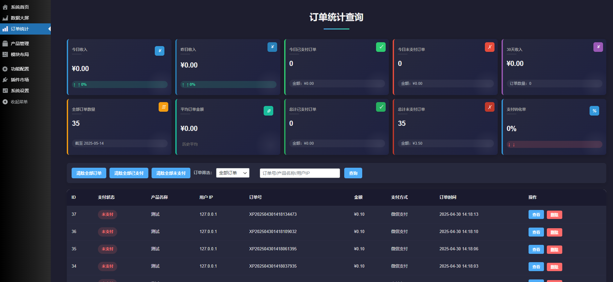This screenshot has height=282, width=613.
Task: Click red X icon on 今日未支付订单 card
Action: 490,47
